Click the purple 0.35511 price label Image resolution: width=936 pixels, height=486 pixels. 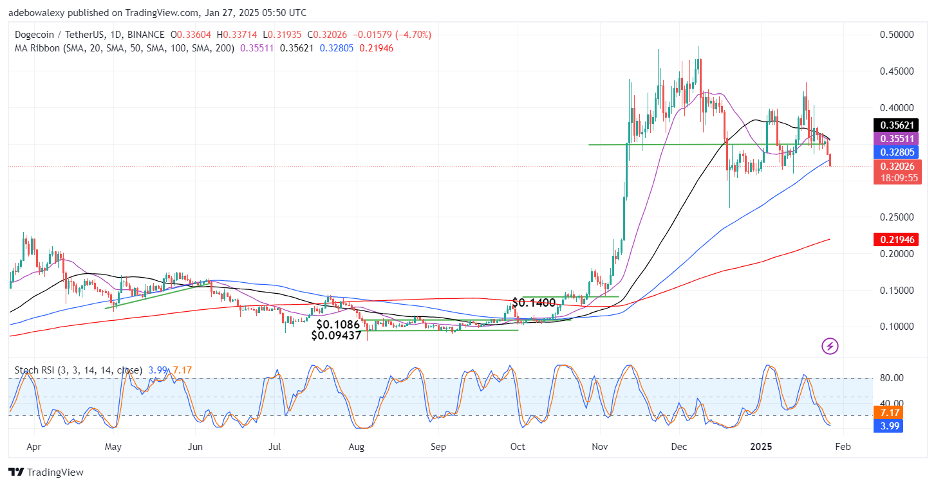pos(895,139)
